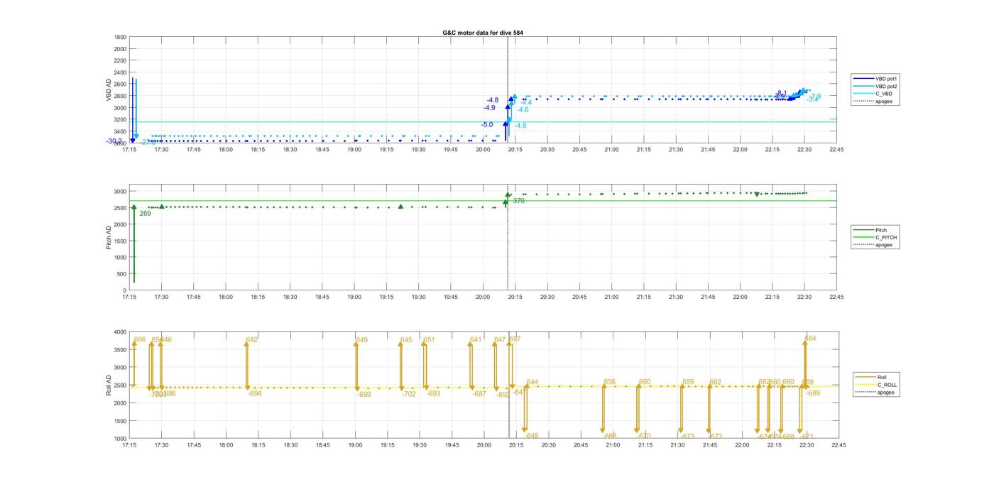The width and height of the screenshot is (994, 492).
Task: Click the '649' roll data label
Action: coord(361,340)
